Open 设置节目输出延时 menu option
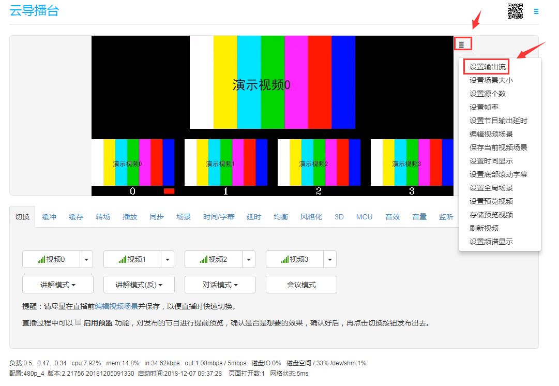Image resolution: width=559 pixels, height=386 pixels. 498,121
